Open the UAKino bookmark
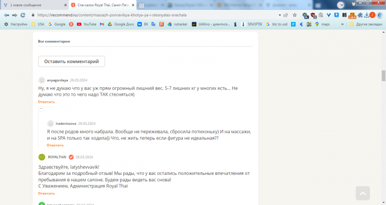Image resolution: width=386 pixels, height=205 pixels. pos(211,24)
